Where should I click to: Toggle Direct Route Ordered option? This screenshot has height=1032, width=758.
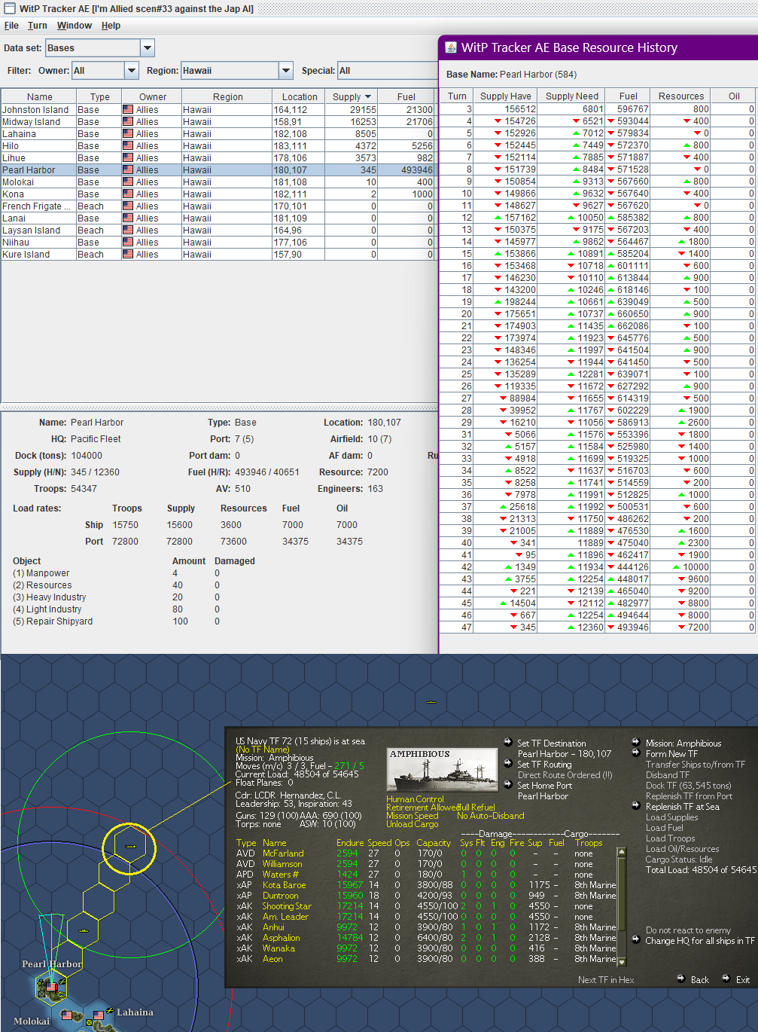point(565,775)
